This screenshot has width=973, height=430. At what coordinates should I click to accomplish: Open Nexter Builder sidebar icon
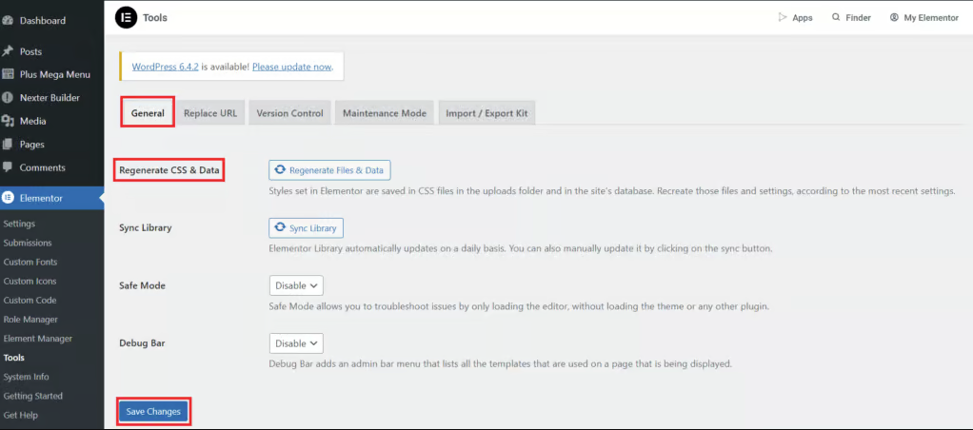pyautogui.click(x=9, y=98)
